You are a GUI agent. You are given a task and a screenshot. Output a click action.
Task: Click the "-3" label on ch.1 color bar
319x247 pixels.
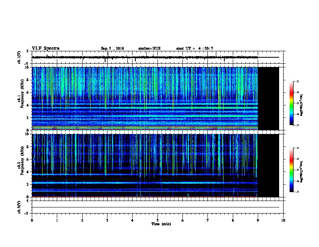point(297,81)
